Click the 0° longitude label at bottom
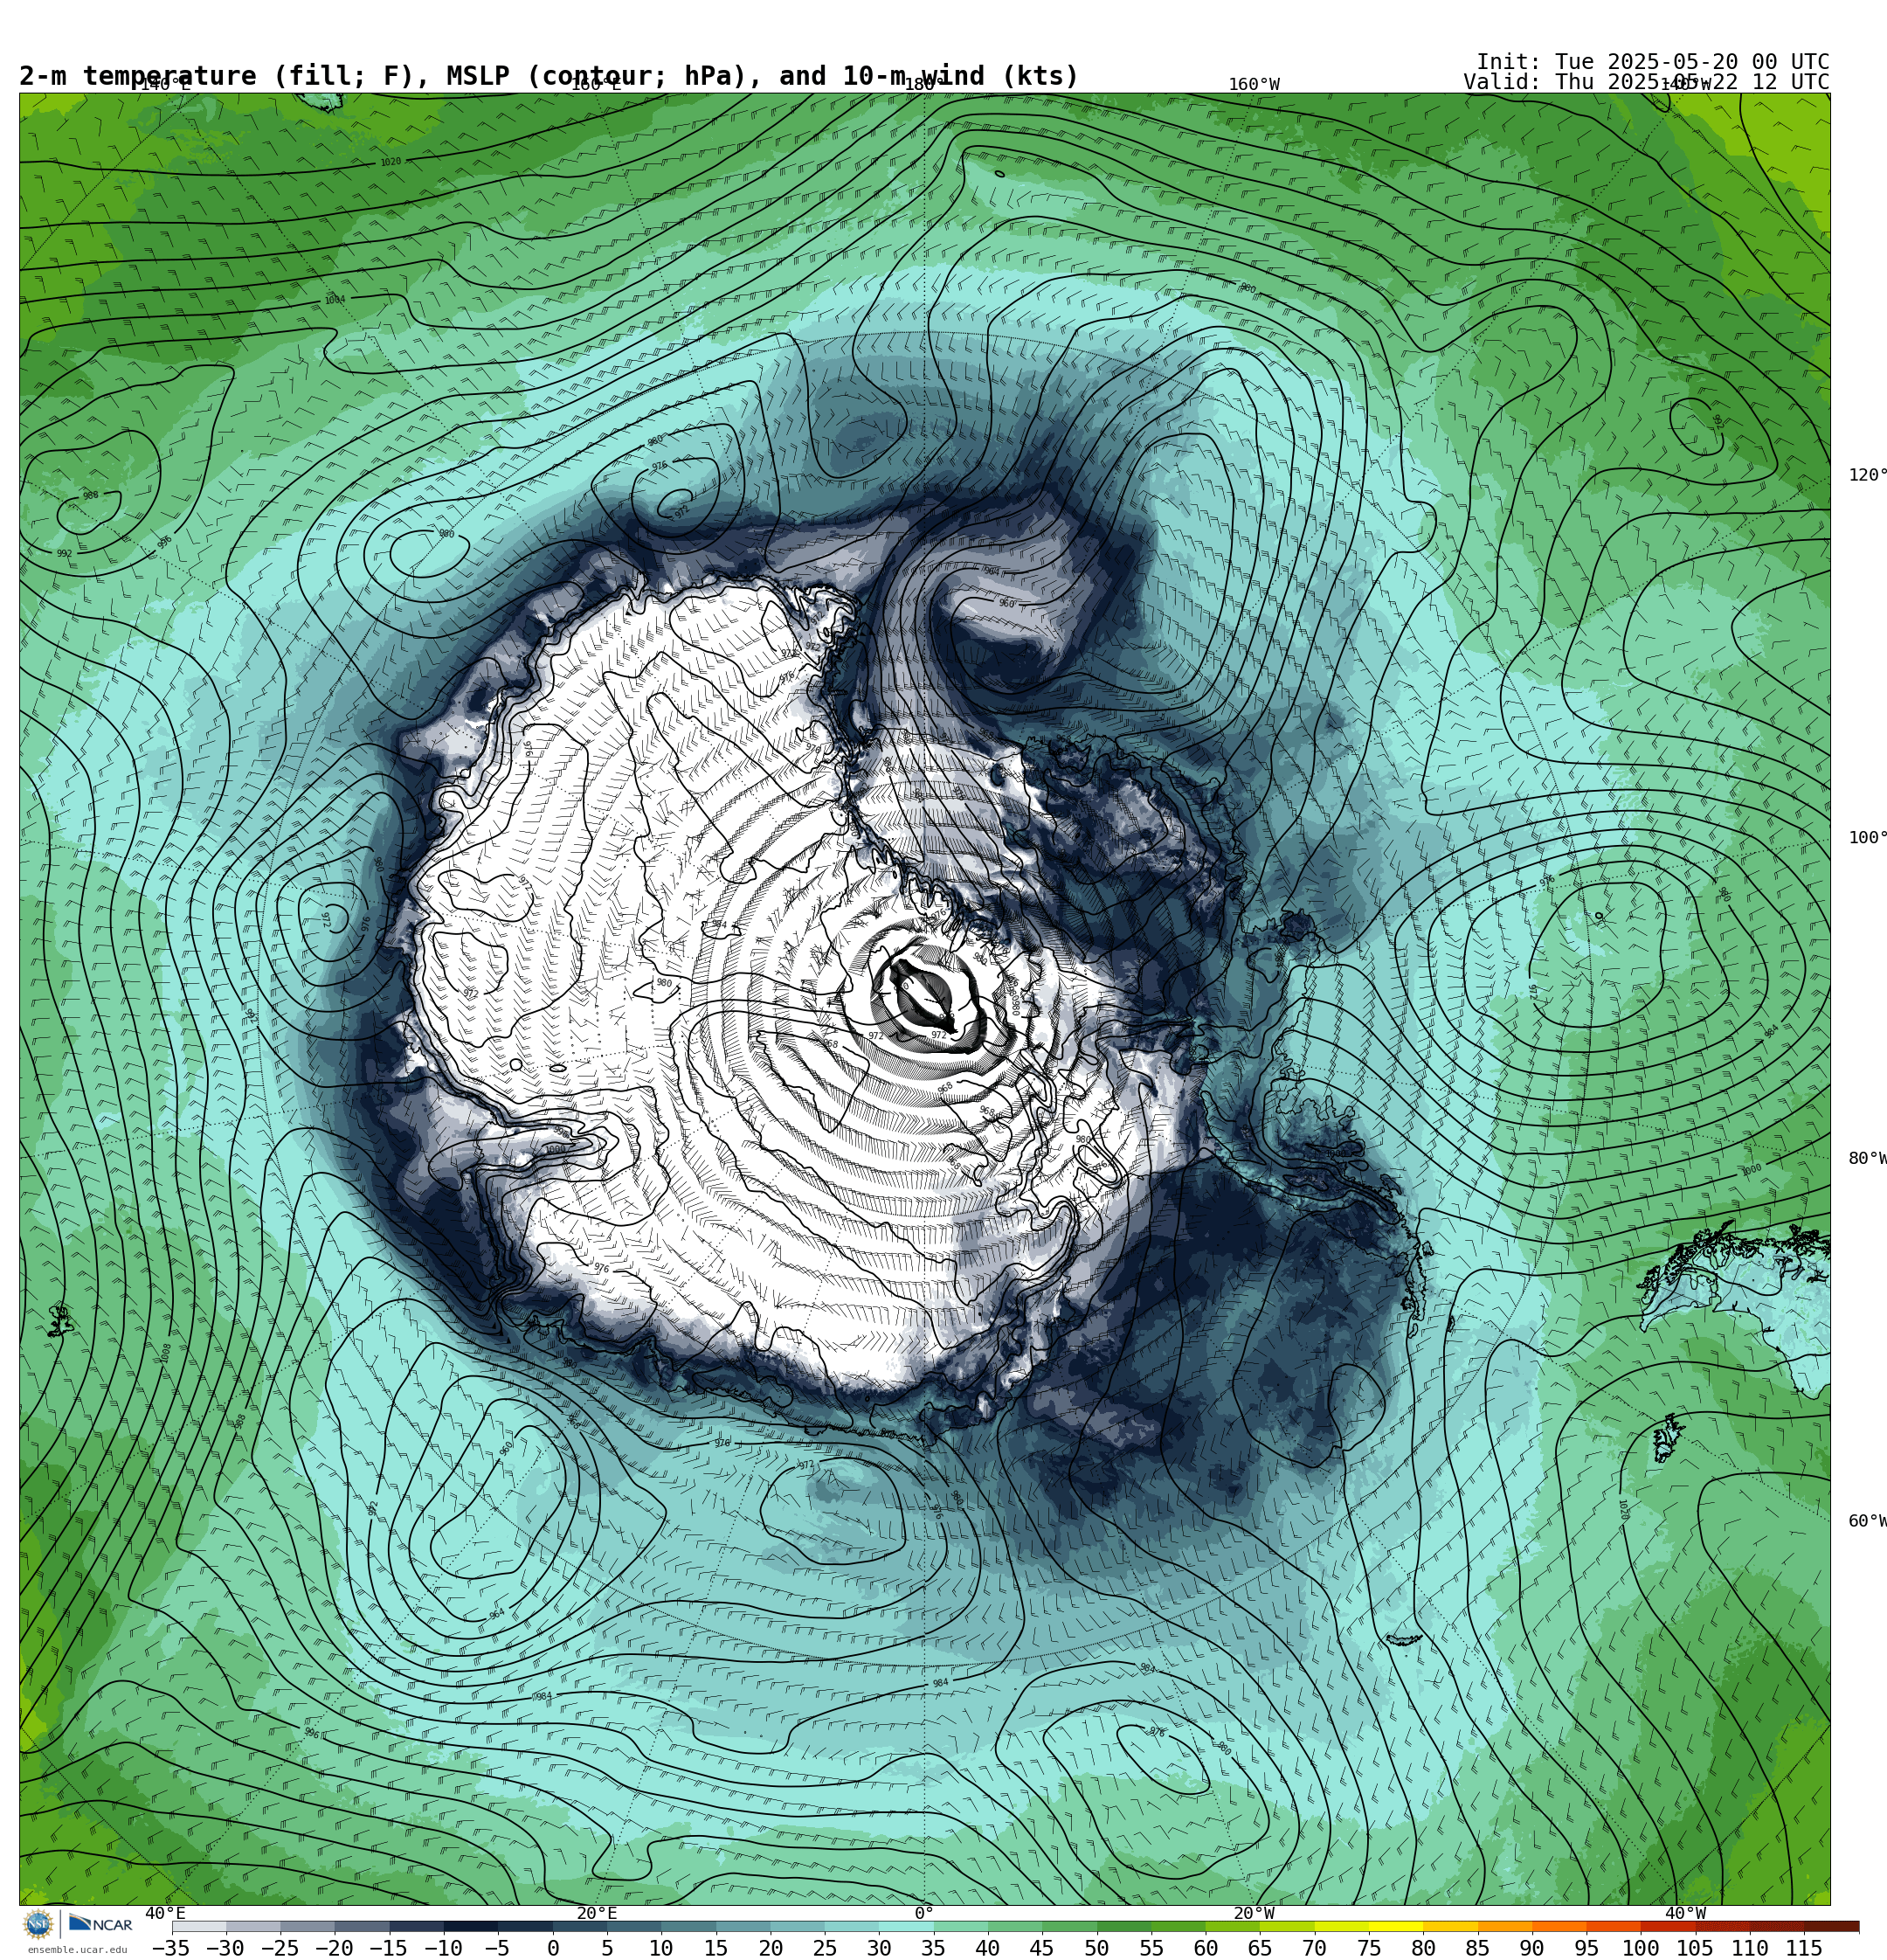Image resolution: width=1887 pixels, height=1960 pixels. (924, 1913)
